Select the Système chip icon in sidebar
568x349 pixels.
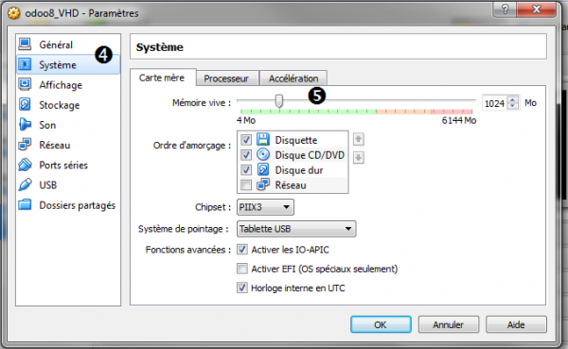pos(25,64)
